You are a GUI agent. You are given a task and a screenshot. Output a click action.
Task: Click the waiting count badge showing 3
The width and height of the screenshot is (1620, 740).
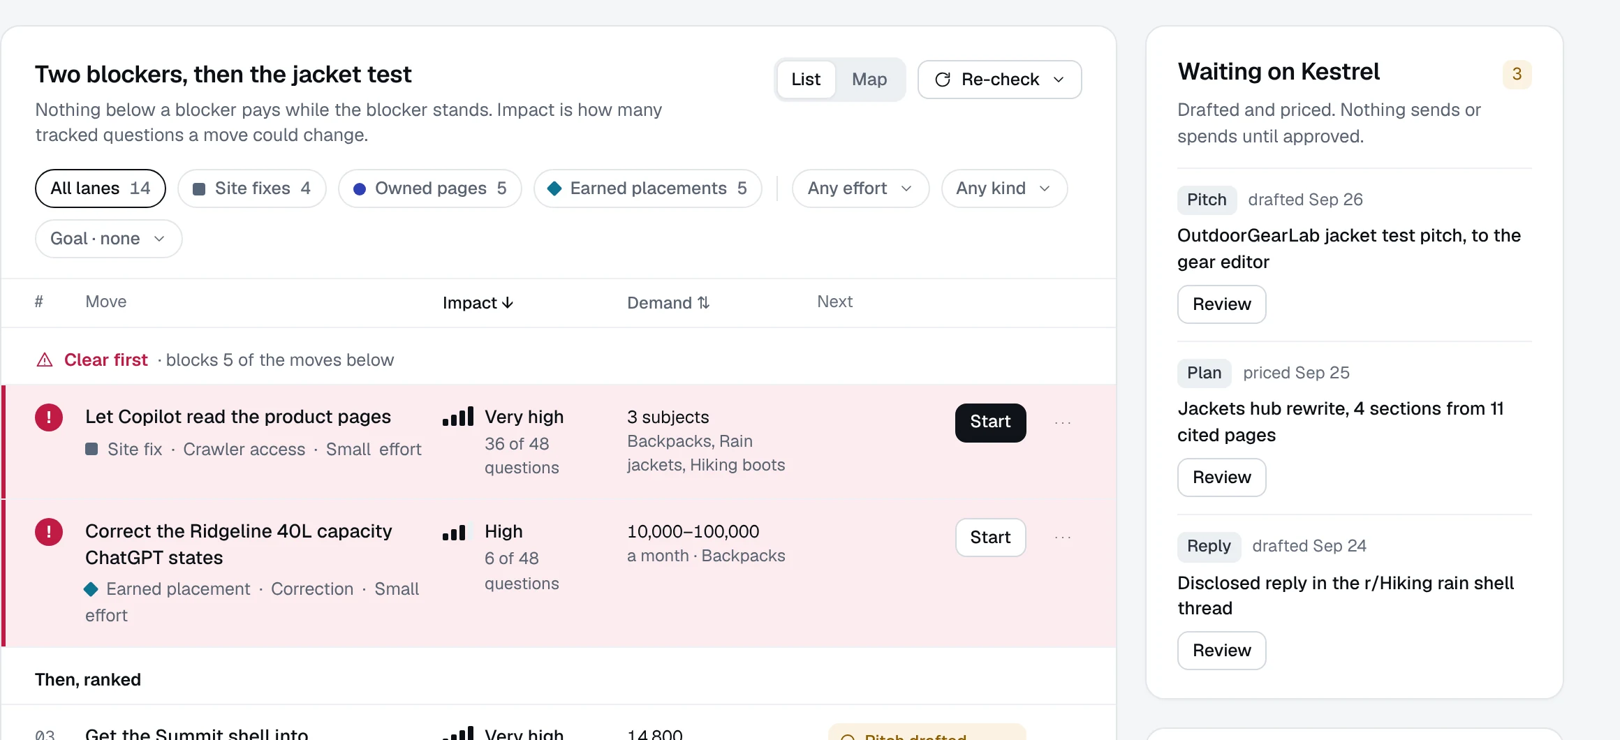pos(1517,74)
